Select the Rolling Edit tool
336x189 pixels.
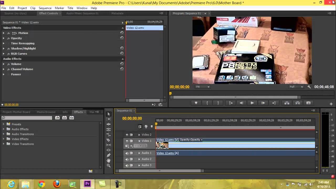[109, 129]
